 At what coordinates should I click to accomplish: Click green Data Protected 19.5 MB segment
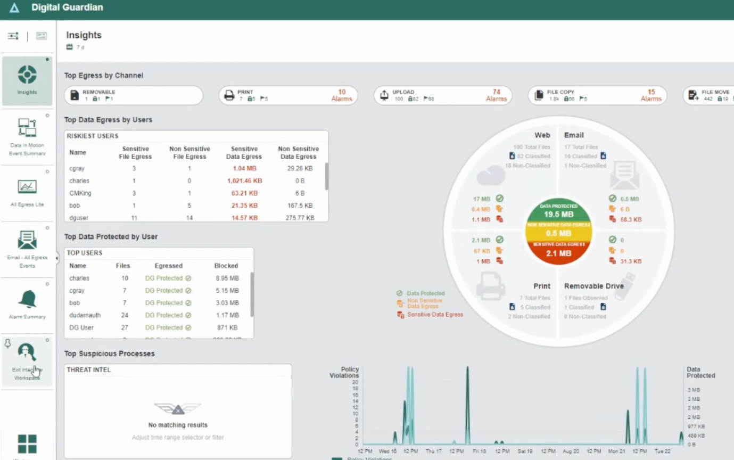[x=558, y=210]
